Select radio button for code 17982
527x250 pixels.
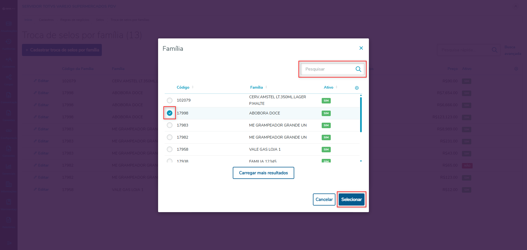pyautogui.click(x=170, y=137)
